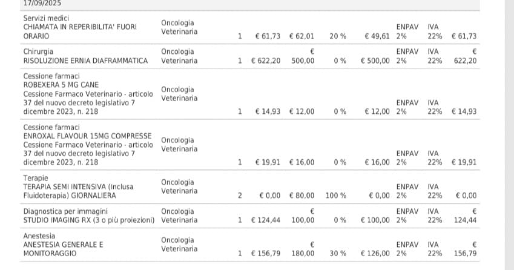
Task: Select the CHIAMATA IN REPERIBILITA' FUORI ORARIO item
Action: point(80,31)
